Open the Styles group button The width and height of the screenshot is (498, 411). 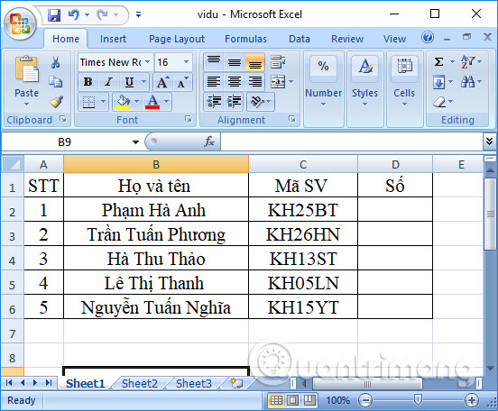(x=364, y=89)
